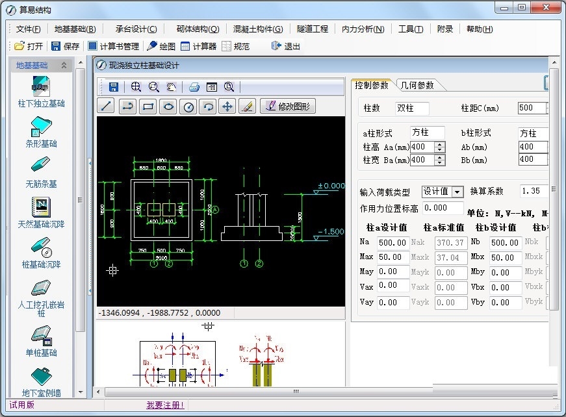Click the save icon in drawing toolbar
The height and width of the screenshot is (417, 566).
point(114,87)
